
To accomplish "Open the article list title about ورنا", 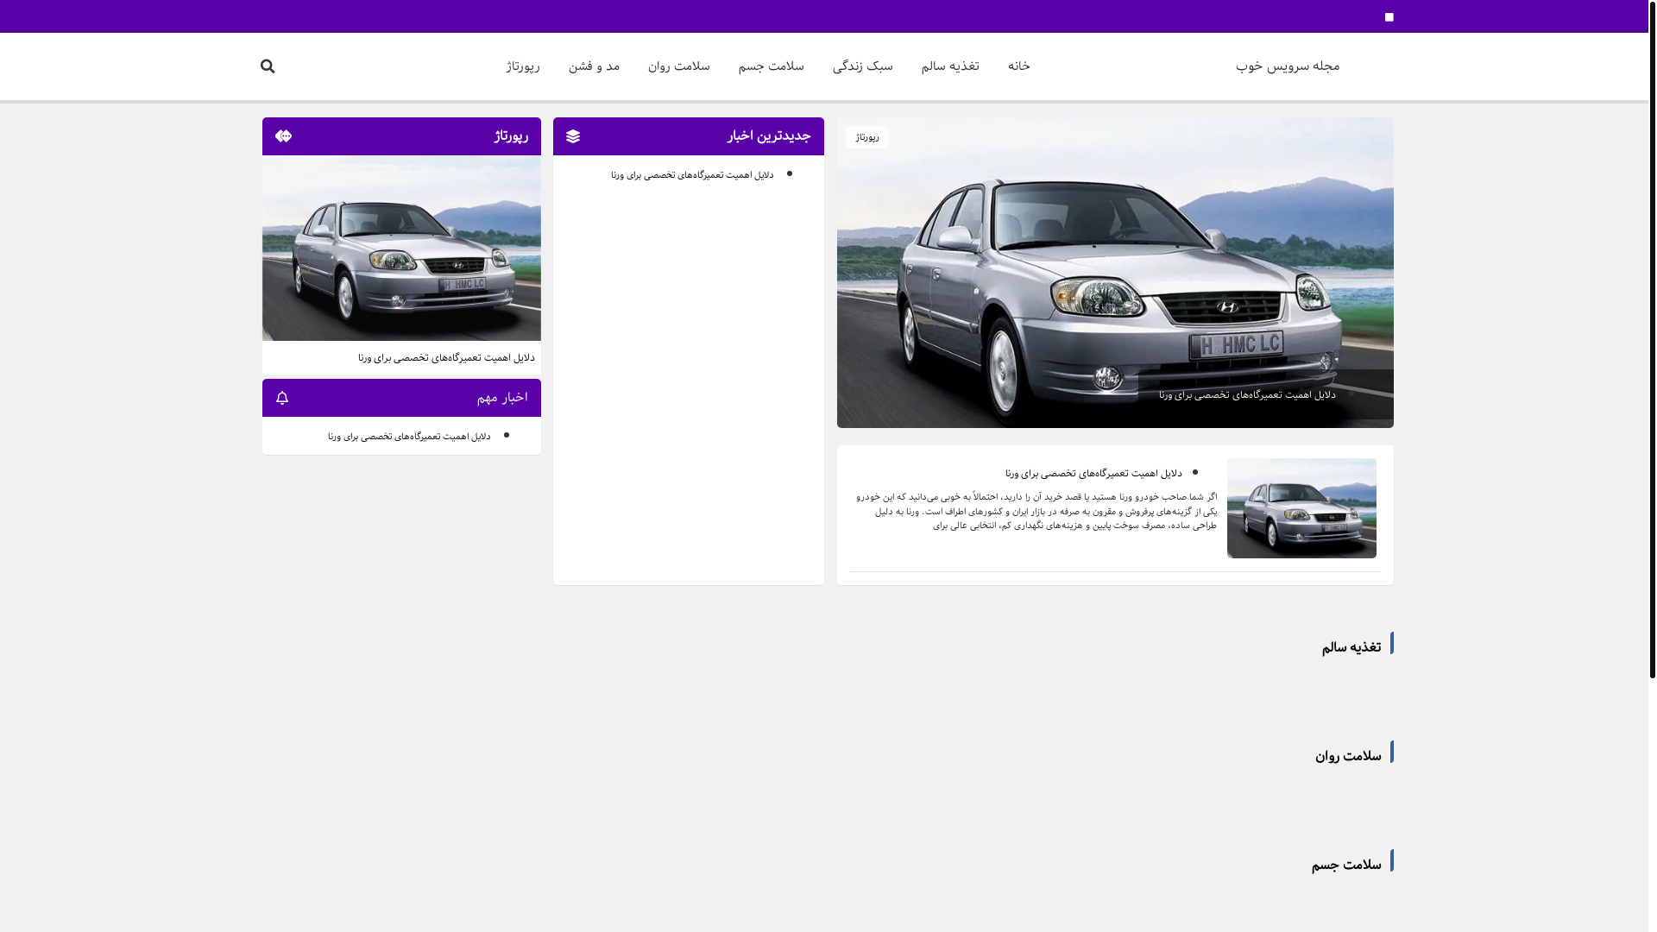I will click(1093, 474).
